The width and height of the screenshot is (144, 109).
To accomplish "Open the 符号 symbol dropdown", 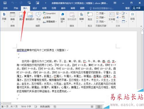I will tap(132, 17).
